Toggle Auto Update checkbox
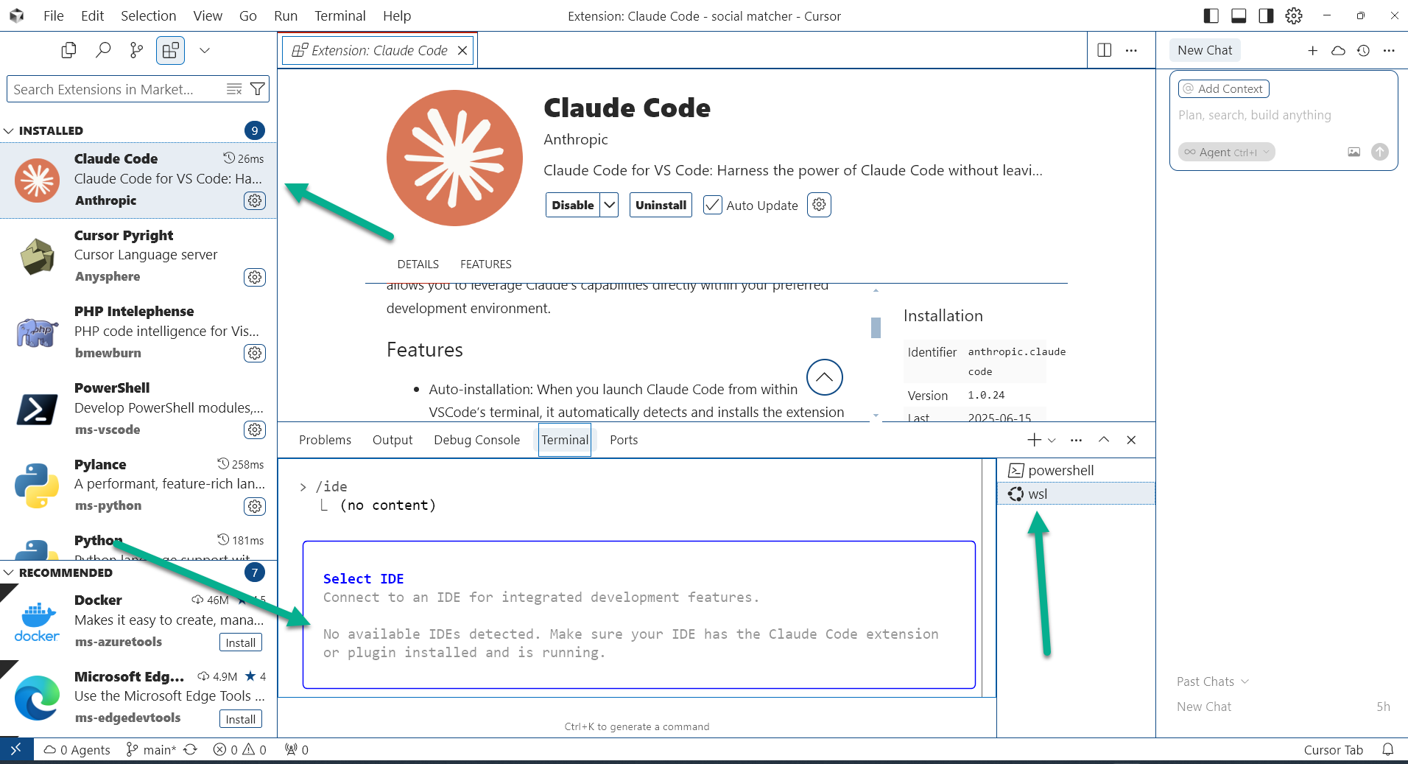The height and width of the screenshot is (764, 1408). 712,205
